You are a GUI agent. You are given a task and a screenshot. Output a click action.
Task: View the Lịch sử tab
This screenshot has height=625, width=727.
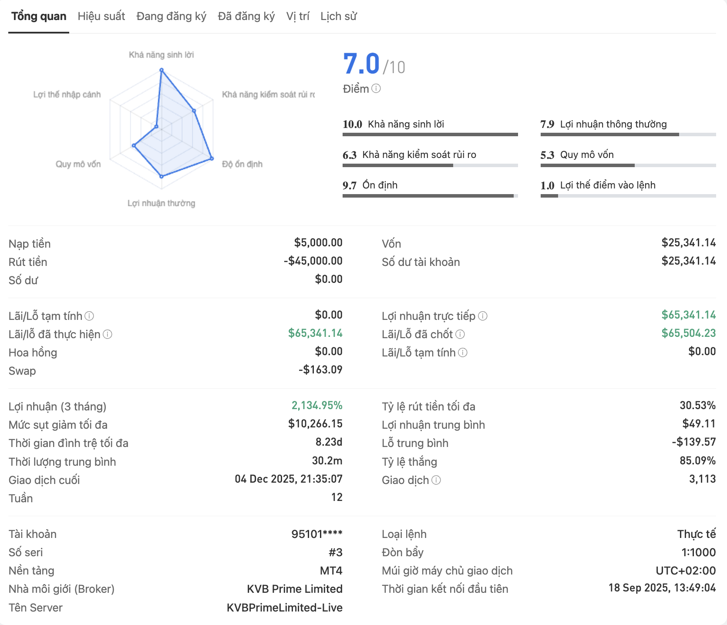[339, 17]
